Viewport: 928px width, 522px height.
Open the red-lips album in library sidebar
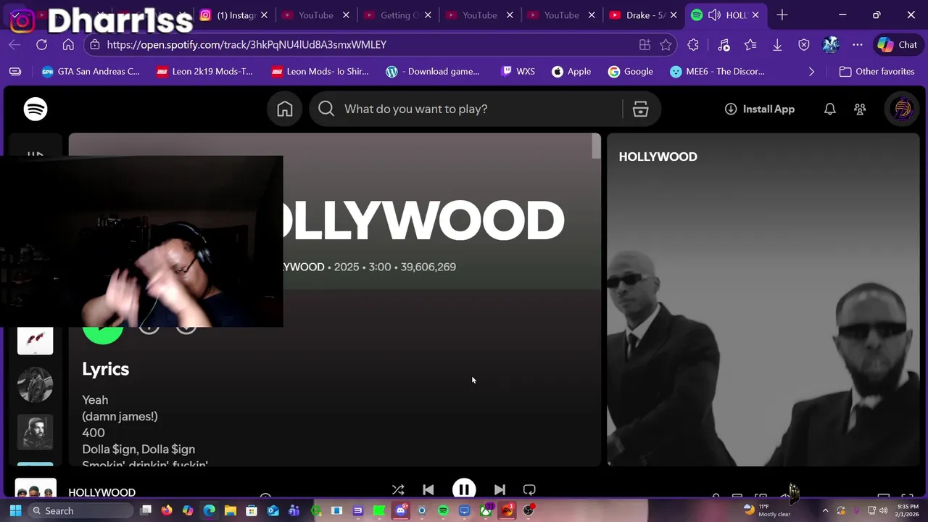pyautogui.click(x=36, y=340)
